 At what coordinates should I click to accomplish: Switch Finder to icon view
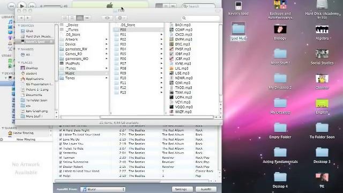click(x=65, y=18)
